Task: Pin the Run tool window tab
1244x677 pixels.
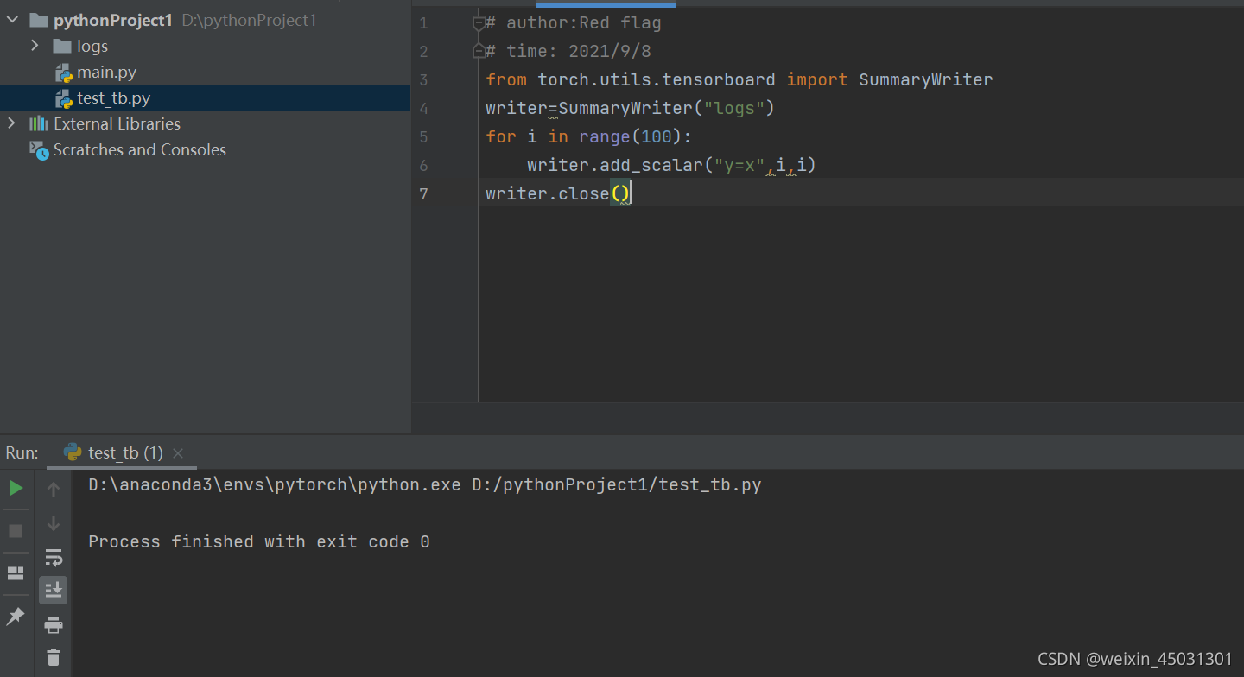Action: point(16,616)
